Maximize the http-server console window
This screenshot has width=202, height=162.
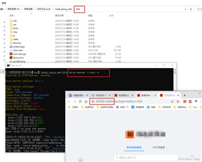[164, 65]
